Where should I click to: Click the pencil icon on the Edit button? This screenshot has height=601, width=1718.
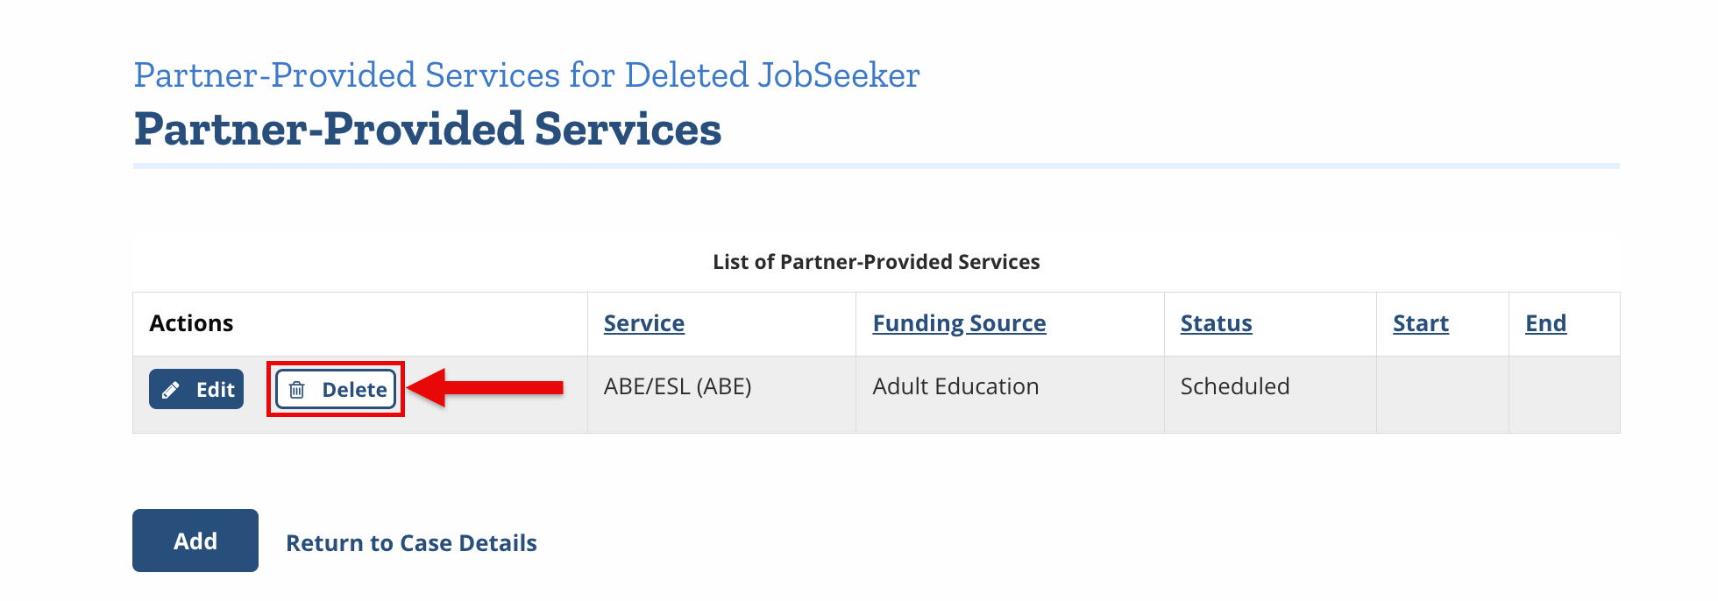click(171, 390)
